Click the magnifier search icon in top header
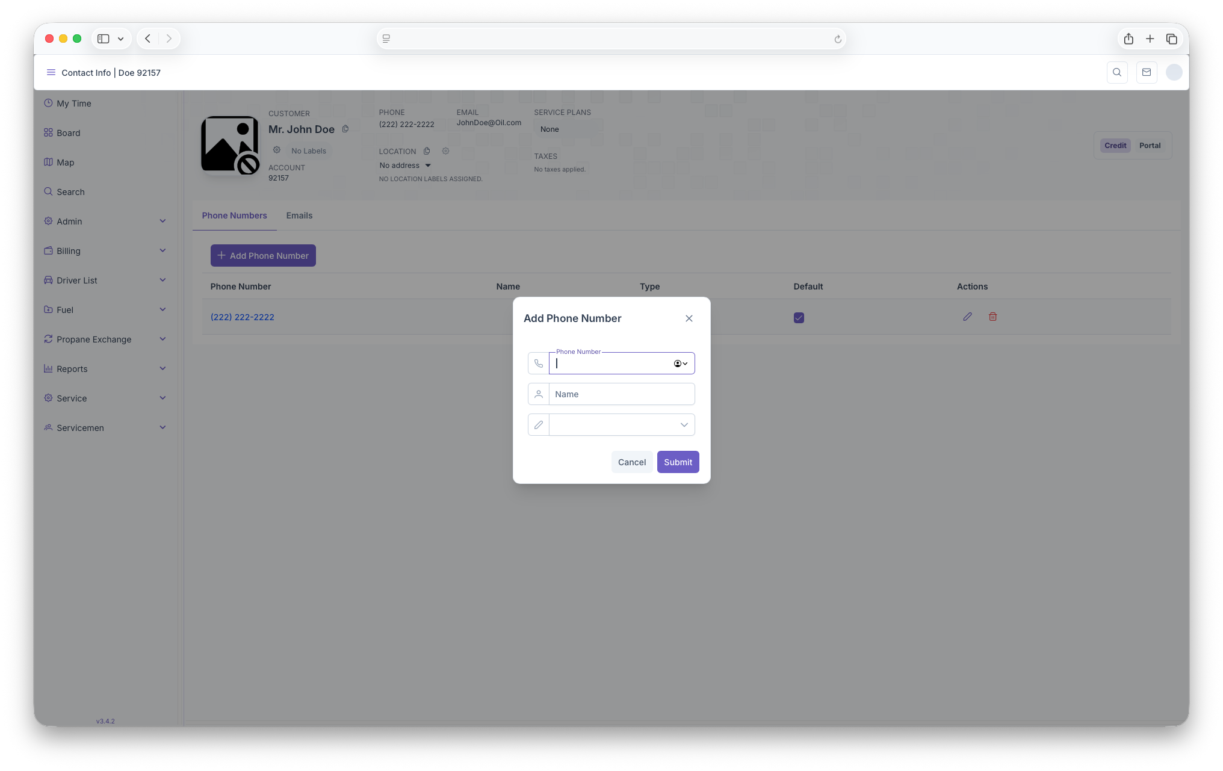Image resolution: width=1223 pixels, height=771 pixels. pos(1116,72)
